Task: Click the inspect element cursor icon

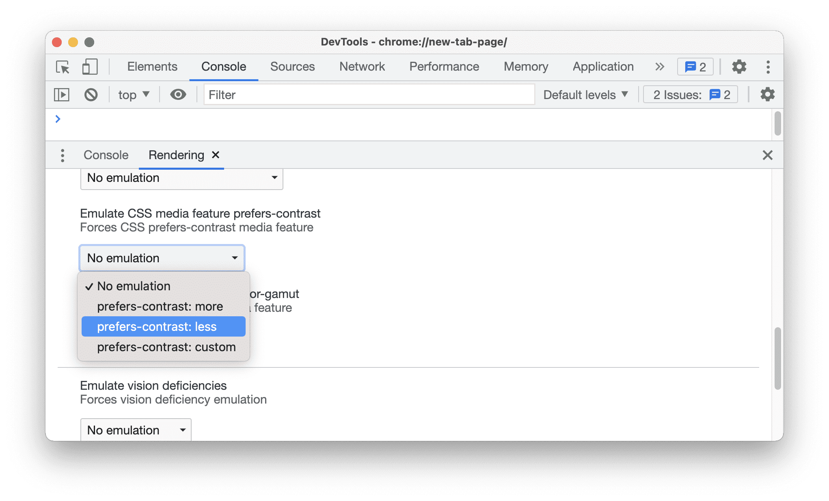Action: 62,66
